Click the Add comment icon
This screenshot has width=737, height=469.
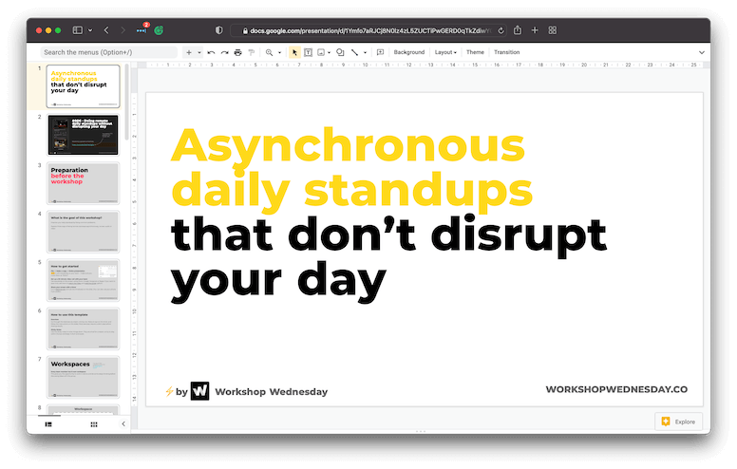point(380,52)
